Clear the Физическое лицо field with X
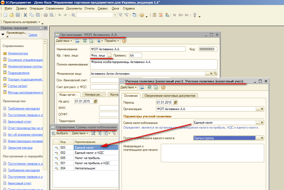 click(x=211, y=73)
